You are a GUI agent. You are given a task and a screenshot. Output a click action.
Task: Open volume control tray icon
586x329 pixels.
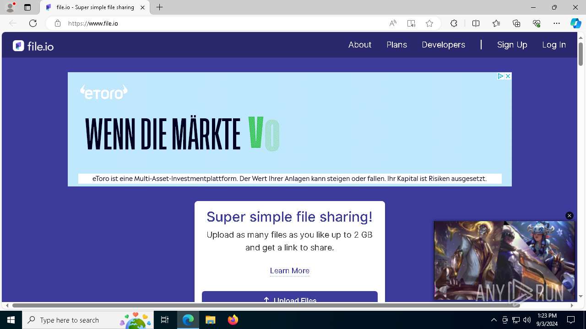click(x=527, y=320)
